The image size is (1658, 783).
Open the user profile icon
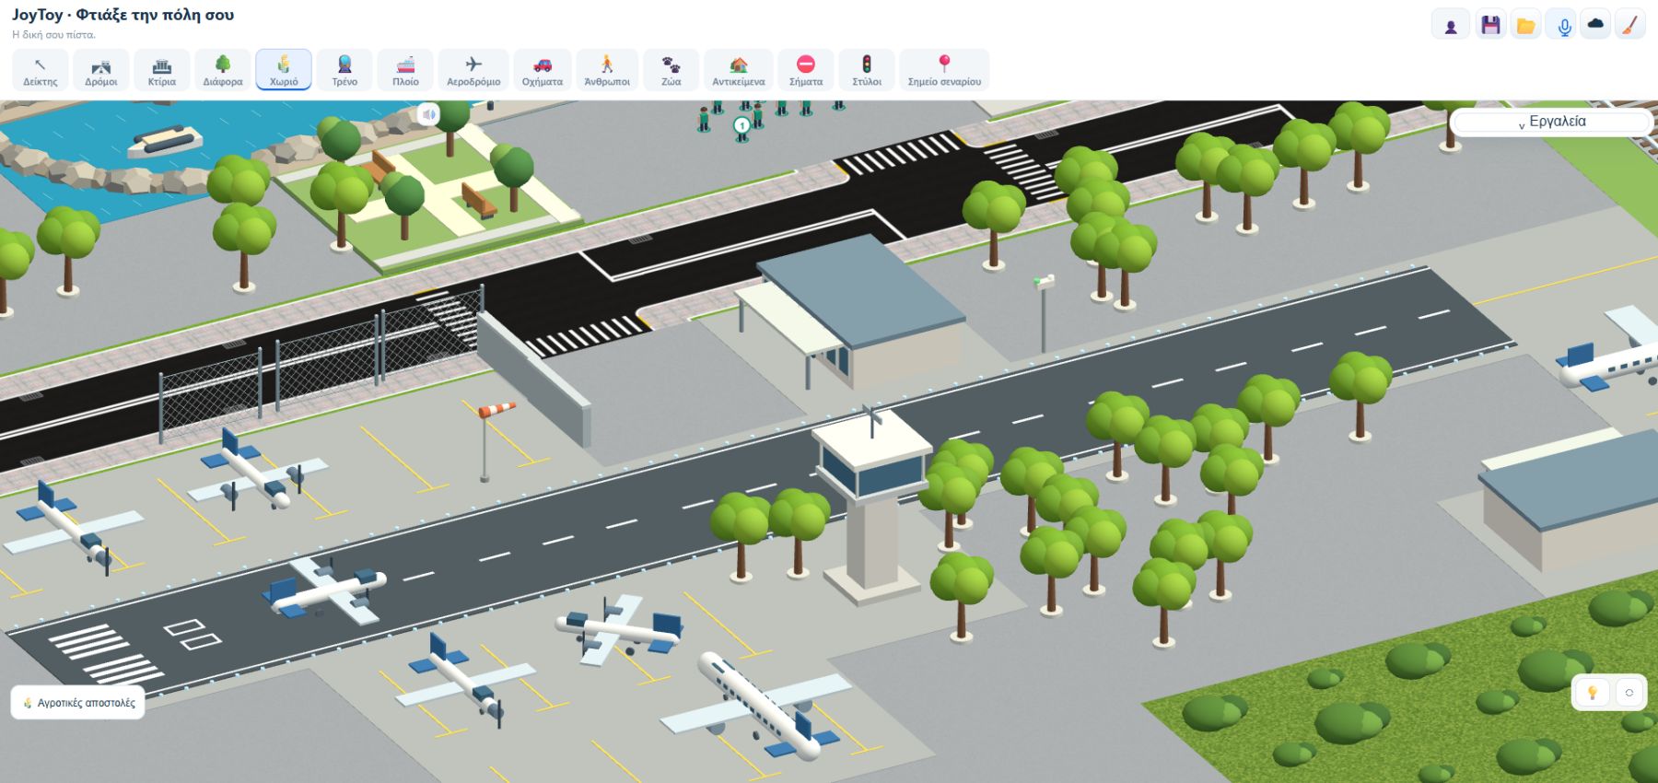point(1451,26)
